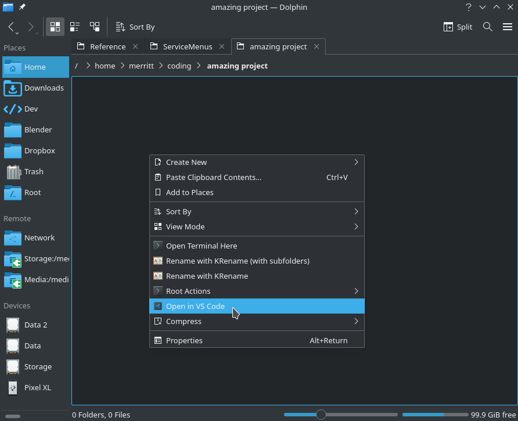The width and height of the screenshot is (518, 421).
Task: Open Compress submenu
Action: tap(257, 321)
